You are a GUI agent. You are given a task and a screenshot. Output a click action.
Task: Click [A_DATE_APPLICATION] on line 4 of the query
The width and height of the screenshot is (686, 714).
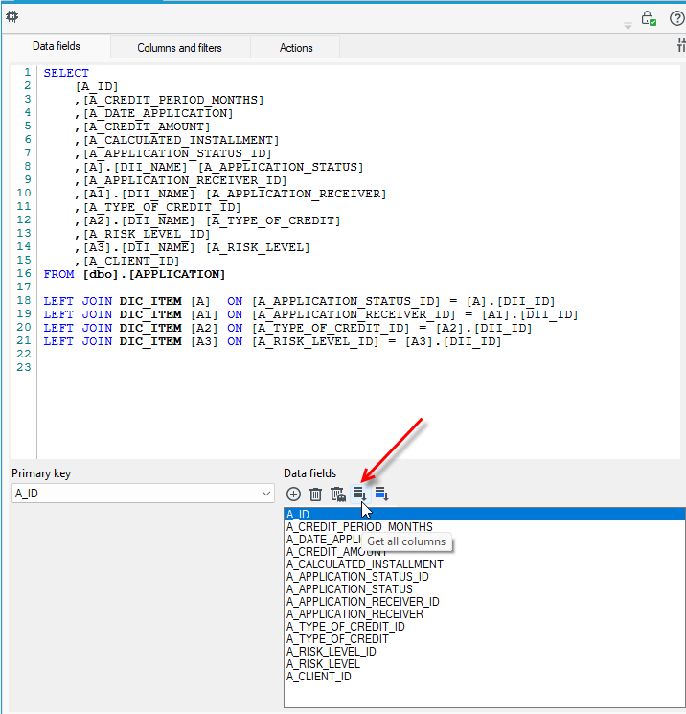(157, 113)
